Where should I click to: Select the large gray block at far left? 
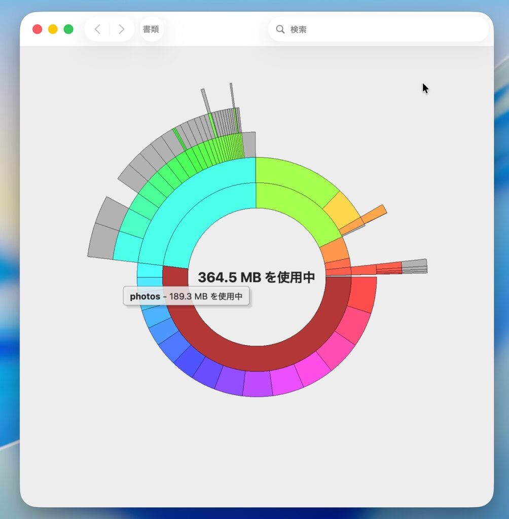103,240
